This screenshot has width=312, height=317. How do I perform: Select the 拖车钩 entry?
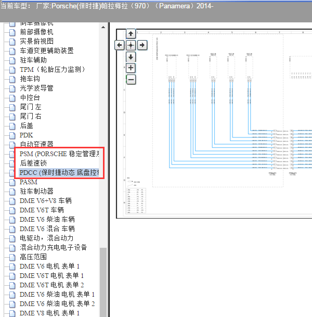pos(30,79)
